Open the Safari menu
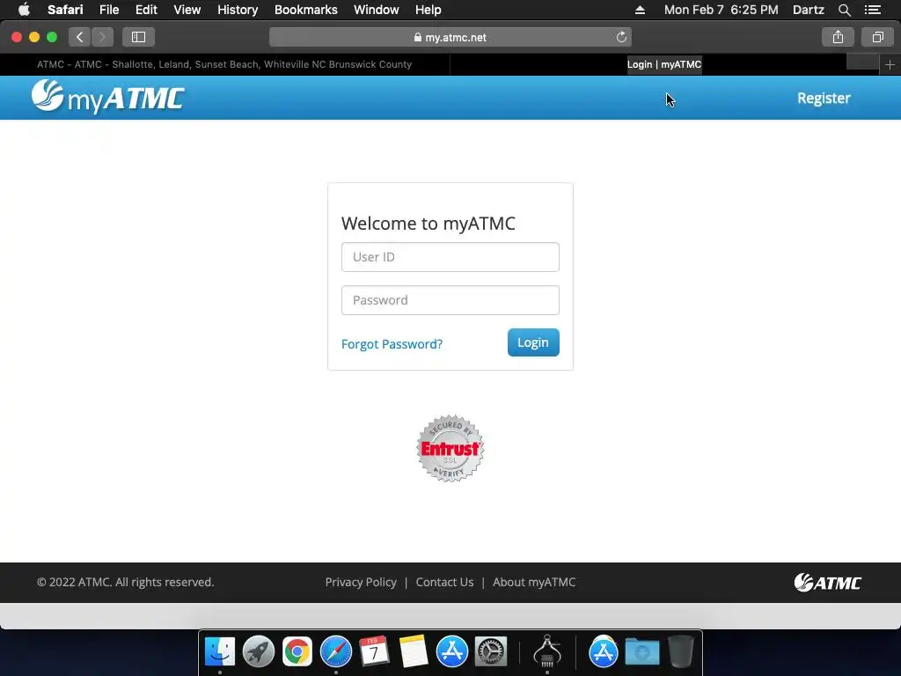 [65, 10]
